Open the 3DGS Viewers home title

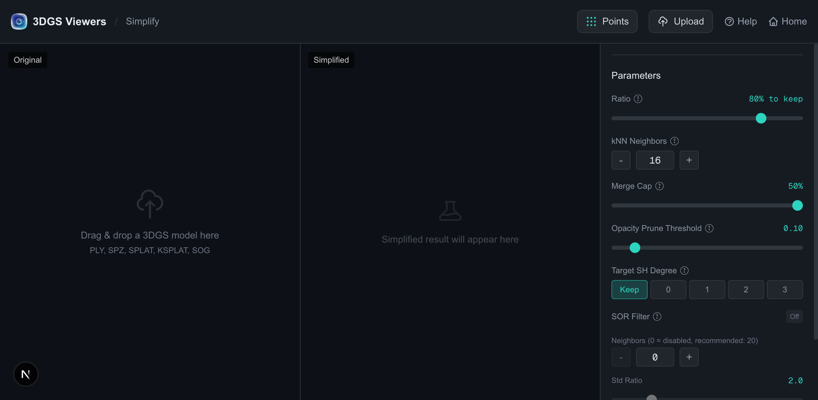[x=69, y=21]
